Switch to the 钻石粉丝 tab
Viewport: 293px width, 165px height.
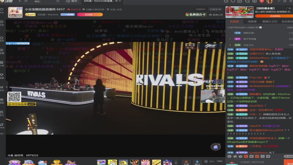pyautogui.click(x=288, y=22)
